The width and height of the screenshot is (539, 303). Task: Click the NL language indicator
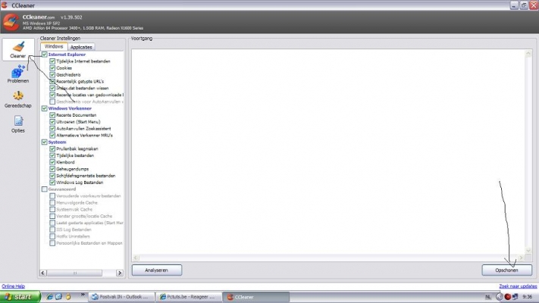click(x=488, y=297)
